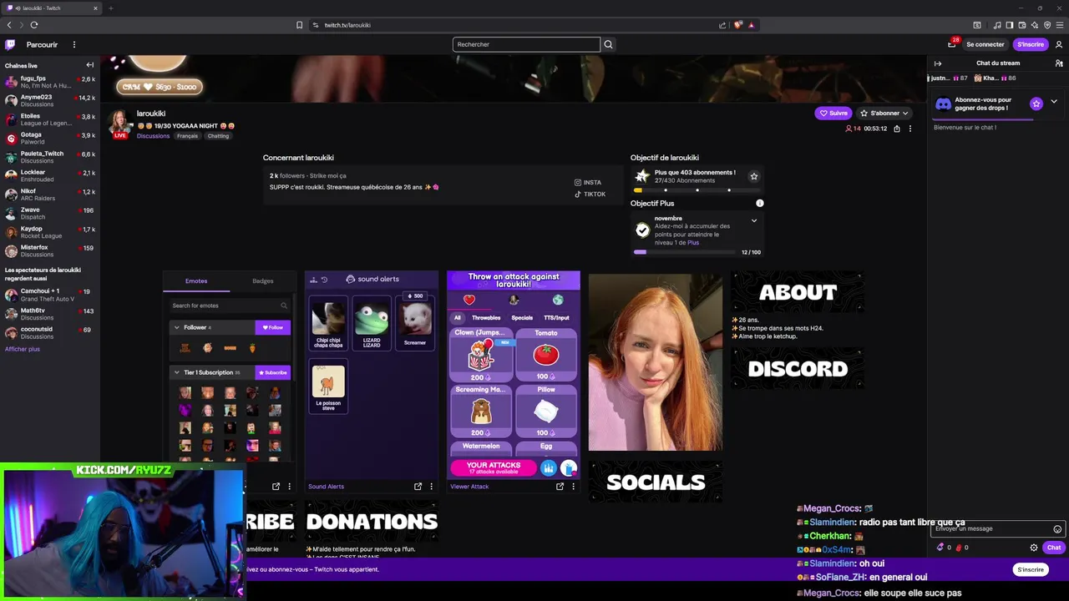Select the Tomato attack card

[x=546, y=355]
